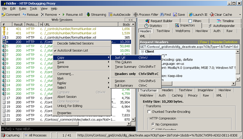Screen dimensions: 243x139
Task: Sort sessions by Result column header
Action: click(19, 24)
